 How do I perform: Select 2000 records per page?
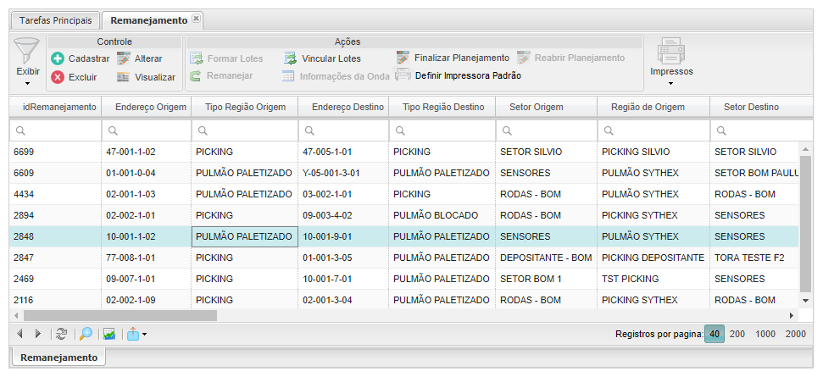pos(795,334)
